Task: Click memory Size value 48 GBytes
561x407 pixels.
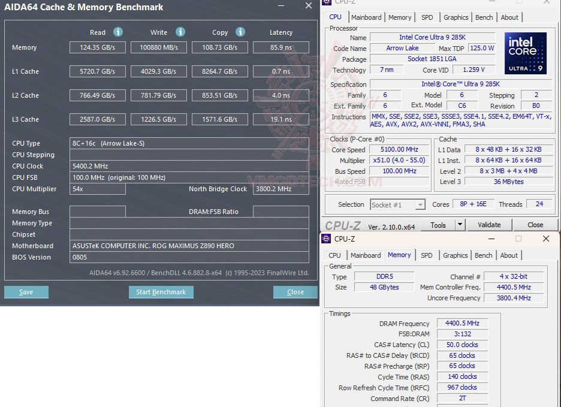Action: tap(385, 287)
